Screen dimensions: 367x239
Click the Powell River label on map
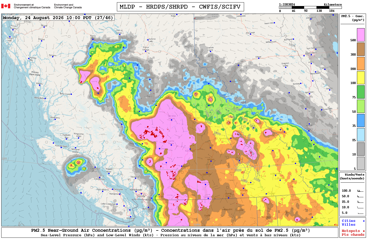tap(109, 171)
